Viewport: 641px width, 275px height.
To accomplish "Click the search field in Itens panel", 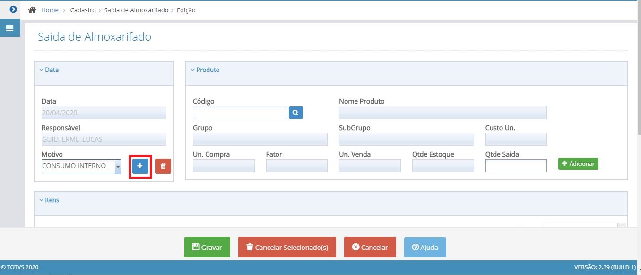I will coord(580,225).
